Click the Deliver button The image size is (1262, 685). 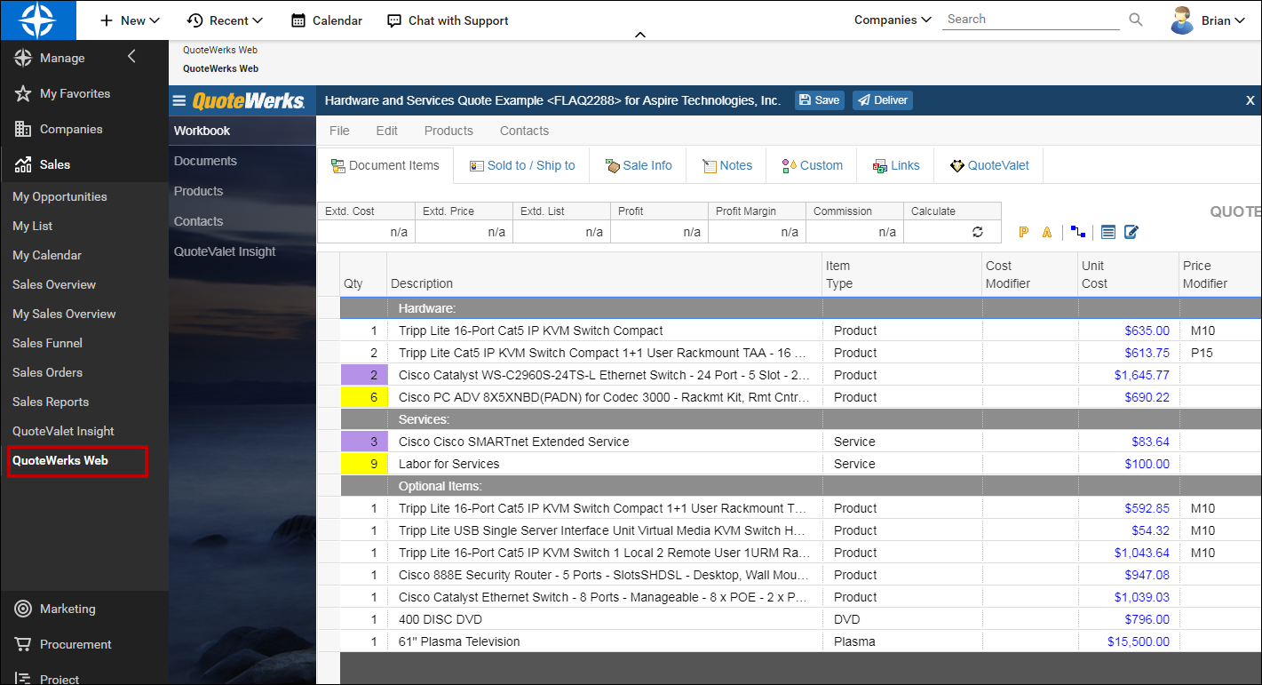click(x=882, y=100)
